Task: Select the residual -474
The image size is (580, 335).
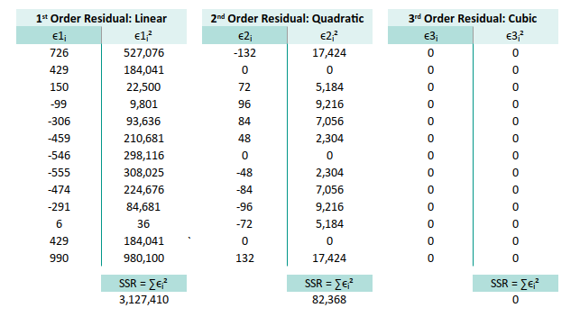Action: 60,189
